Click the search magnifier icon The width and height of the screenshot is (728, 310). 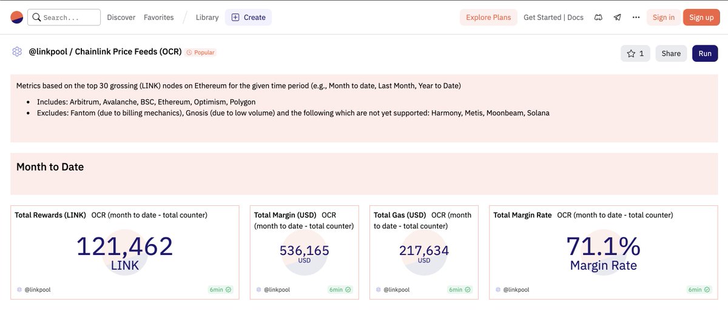(36, 18)
